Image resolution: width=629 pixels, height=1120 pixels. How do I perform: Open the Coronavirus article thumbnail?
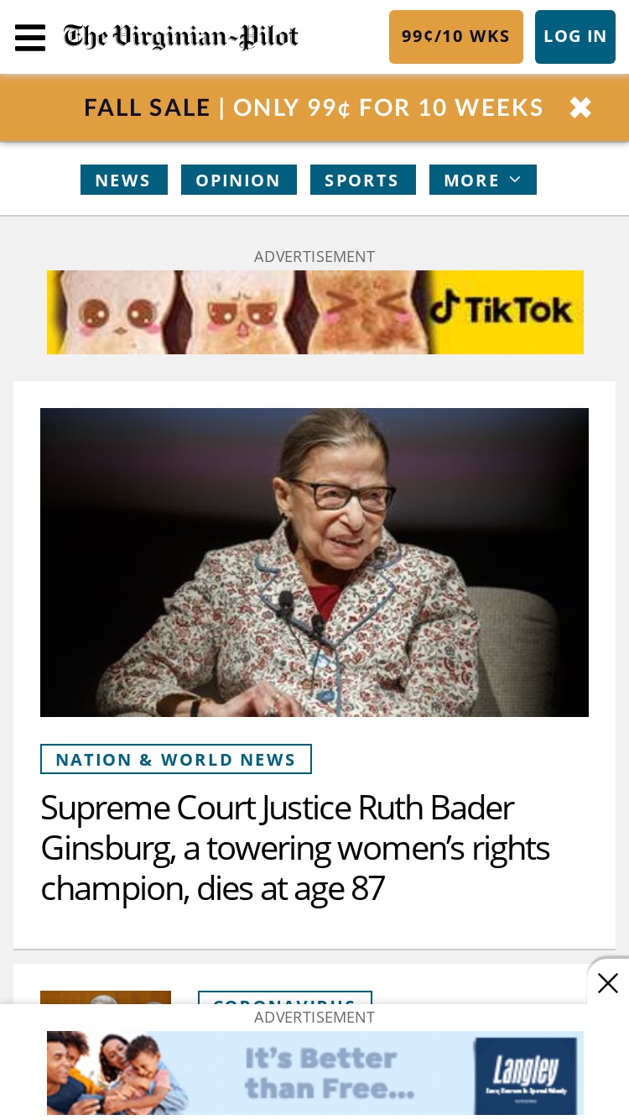(106, 997)
